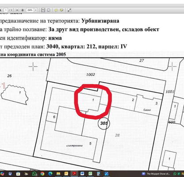Click building number 3 on the map
The width and height of the screenshot is (184, 177).
[157, 103]
